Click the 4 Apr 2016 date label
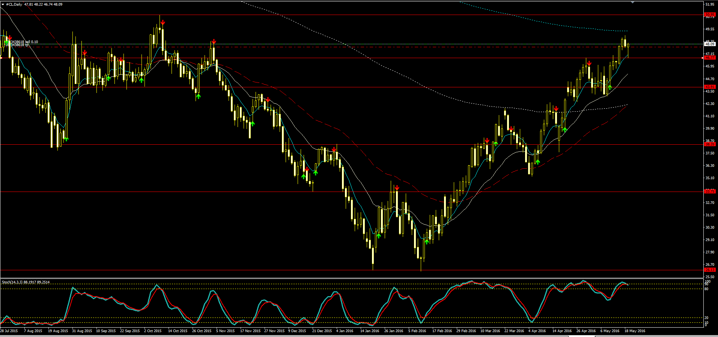The width and height of the screenshot is (718, 337). click(x=537, y=331)
